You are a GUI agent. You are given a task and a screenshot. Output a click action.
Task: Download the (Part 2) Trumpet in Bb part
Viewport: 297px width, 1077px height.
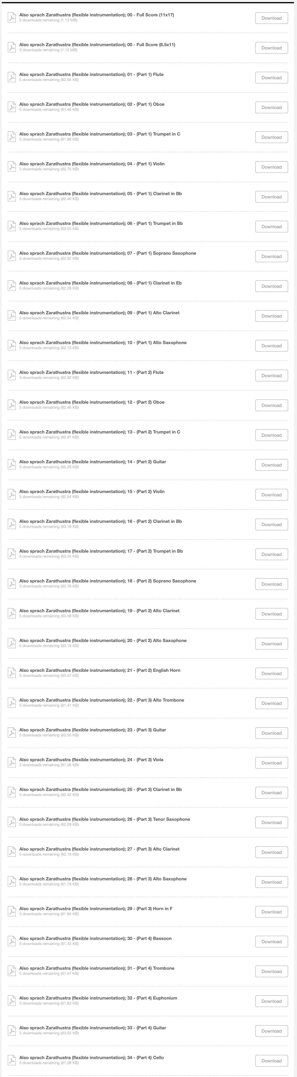[x=271, y=554]
